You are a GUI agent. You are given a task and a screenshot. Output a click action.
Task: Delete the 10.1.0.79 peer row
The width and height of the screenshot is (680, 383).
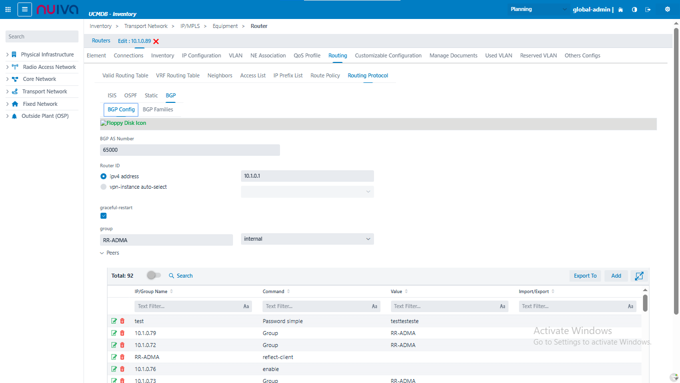(122, 333)
